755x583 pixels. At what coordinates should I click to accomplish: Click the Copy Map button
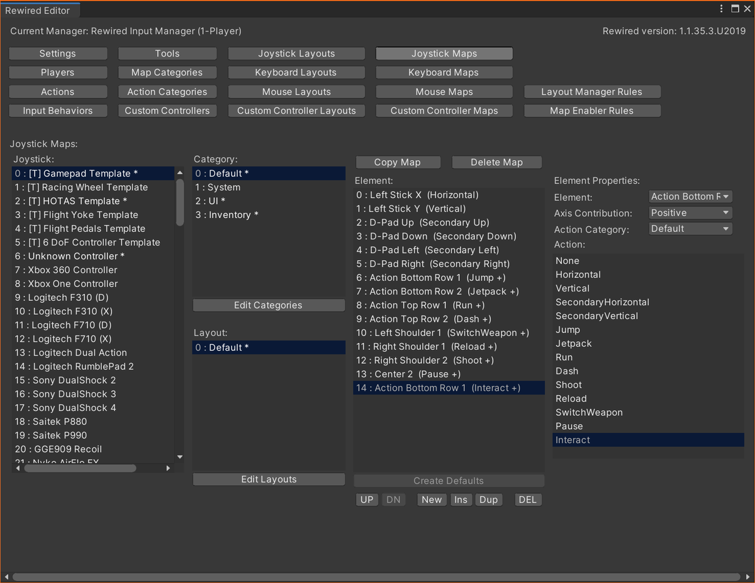click(x=398, y=162)
